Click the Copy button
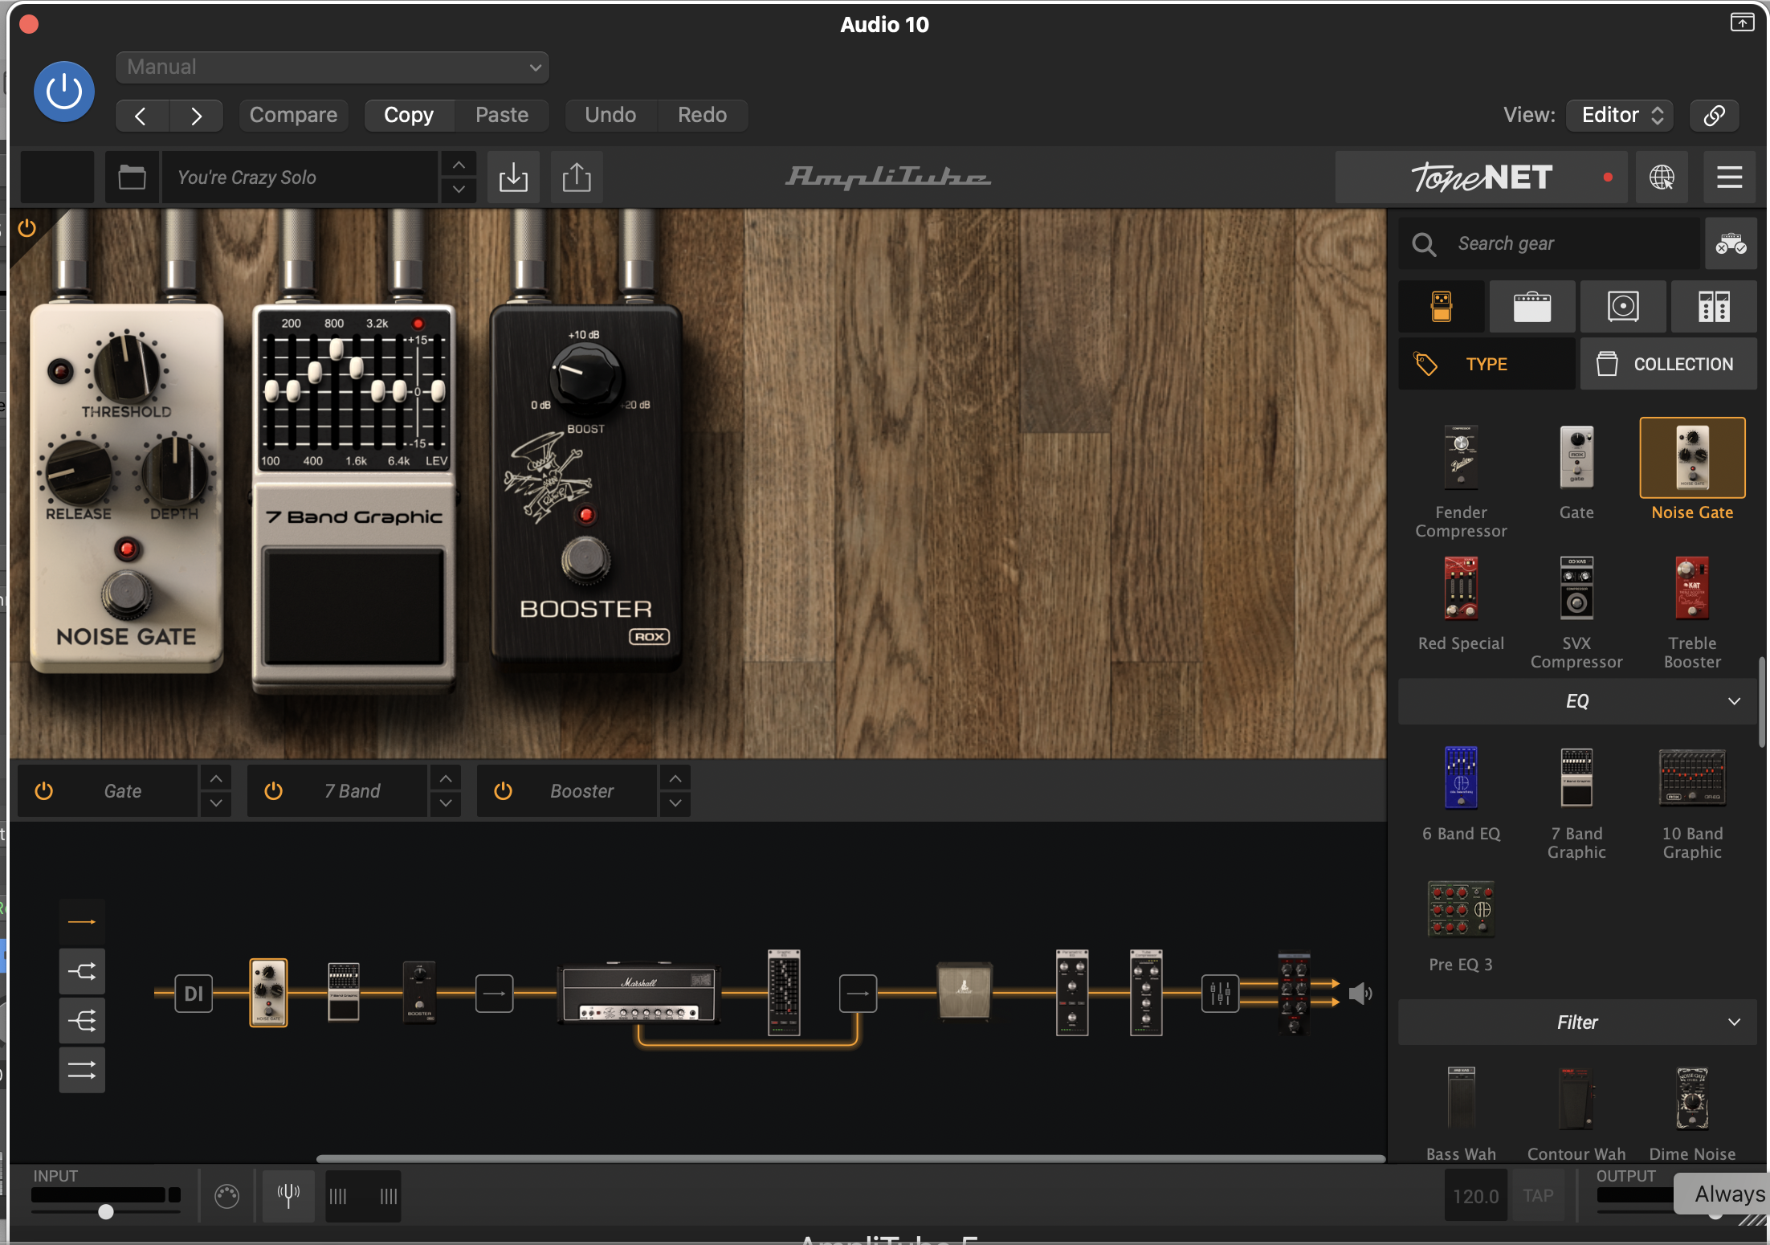The image size is (1770, 1245). 409,116
